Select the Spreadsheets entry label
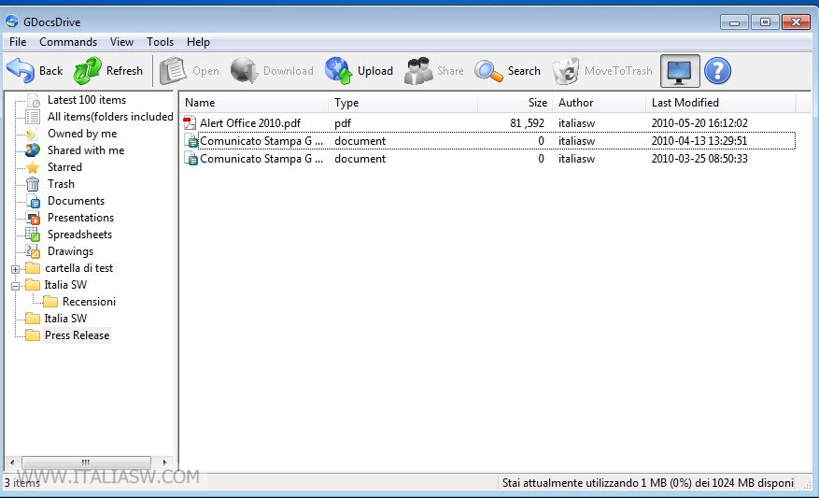This screenshot has width=819, height=498. pyautogui.click(x=79, y=235)
